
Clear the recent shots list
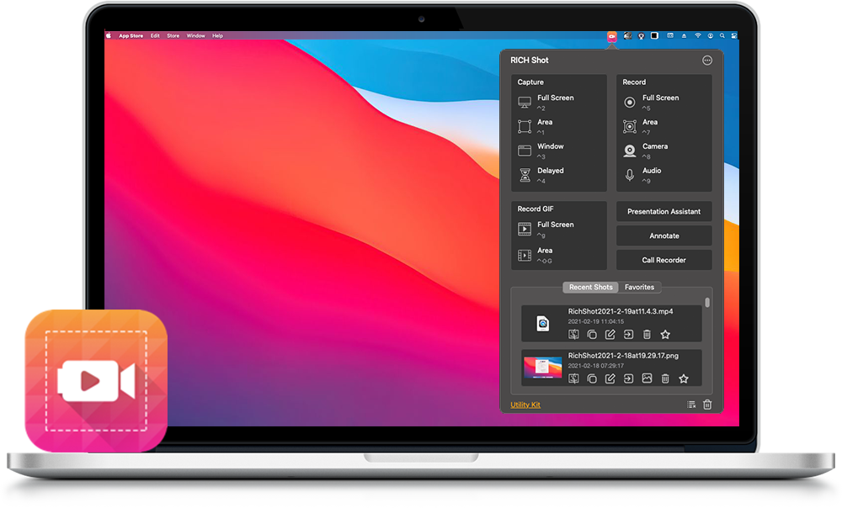click(x=691, y=405)
